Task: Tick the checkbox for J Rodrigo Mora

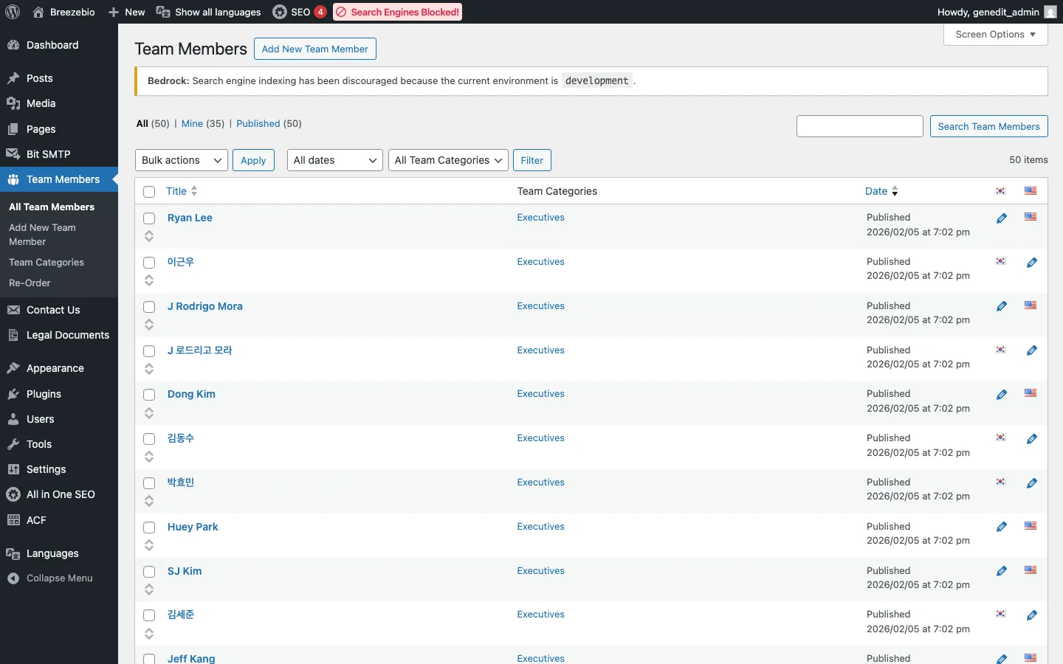Action: pos(149,307)
